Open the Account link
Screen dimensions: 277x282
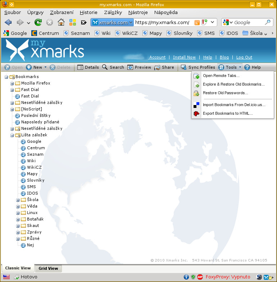click(158, 57)
